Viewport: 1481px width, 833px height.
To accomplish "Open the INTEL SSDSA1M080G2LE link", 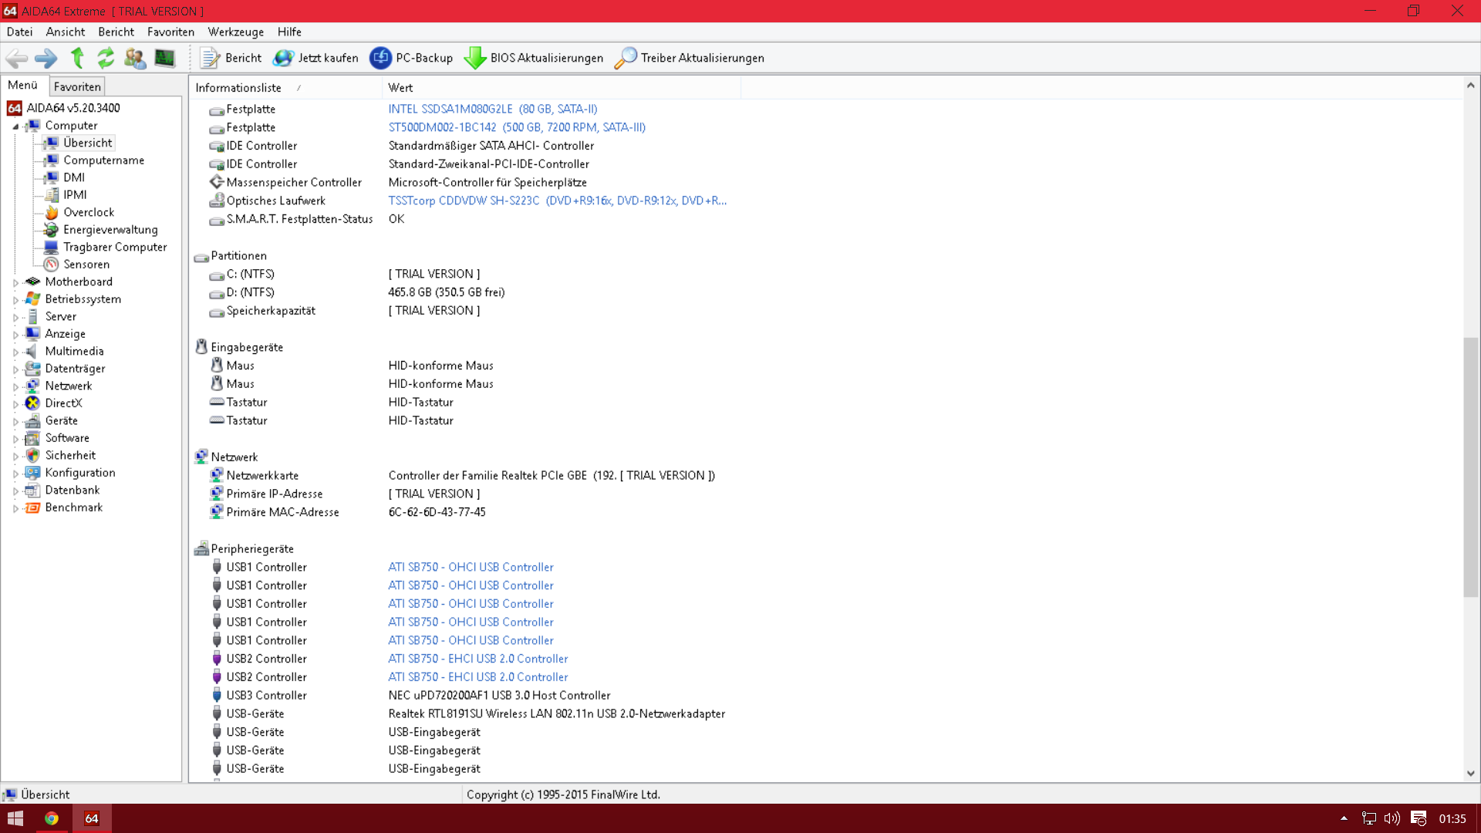I will (492, 110).
